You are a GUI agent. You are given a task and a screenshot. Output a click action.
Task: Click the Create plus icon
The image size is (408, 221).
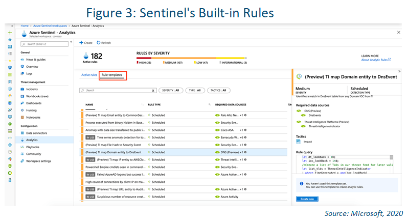[x=81, y=43]
